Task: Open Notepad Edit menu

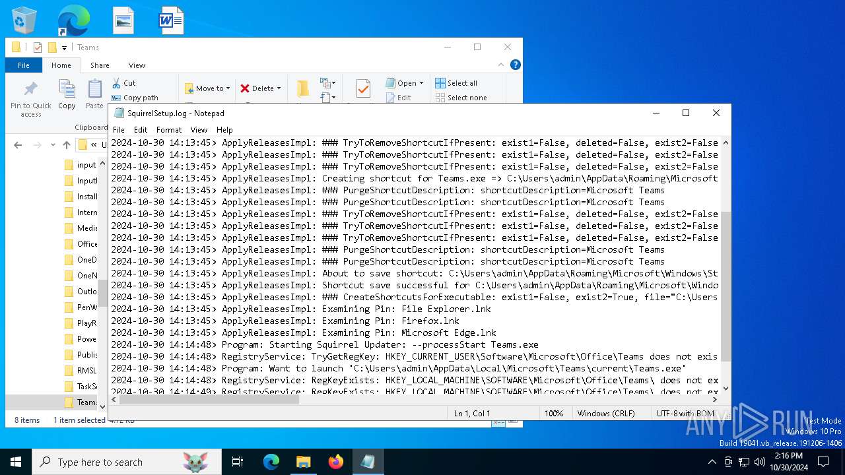Action: 141,130
